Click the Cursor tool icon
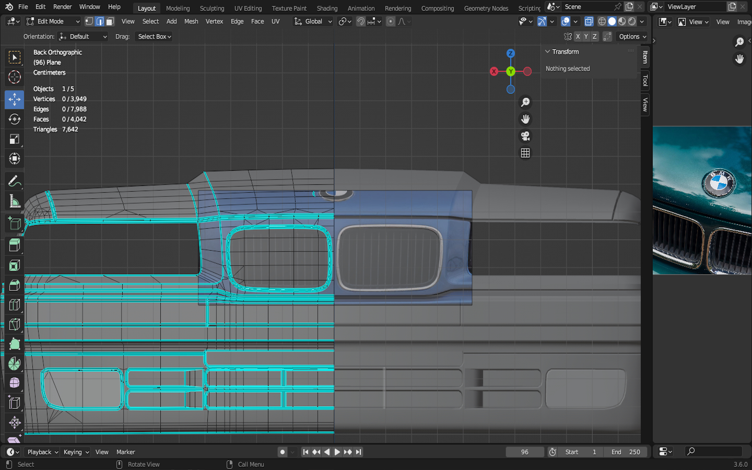This screenshot has height=470, width=752. (14, 77)
